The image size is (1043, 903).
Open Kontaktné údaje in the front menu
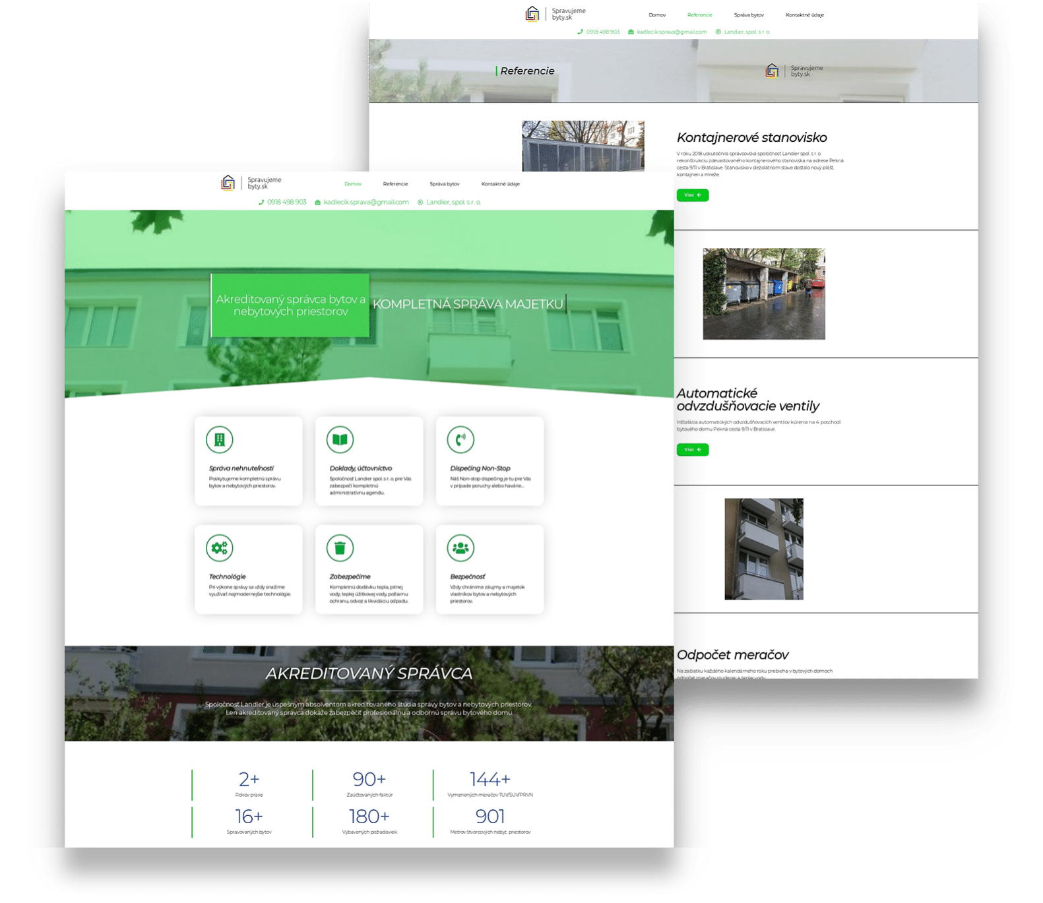coord(500,184)
